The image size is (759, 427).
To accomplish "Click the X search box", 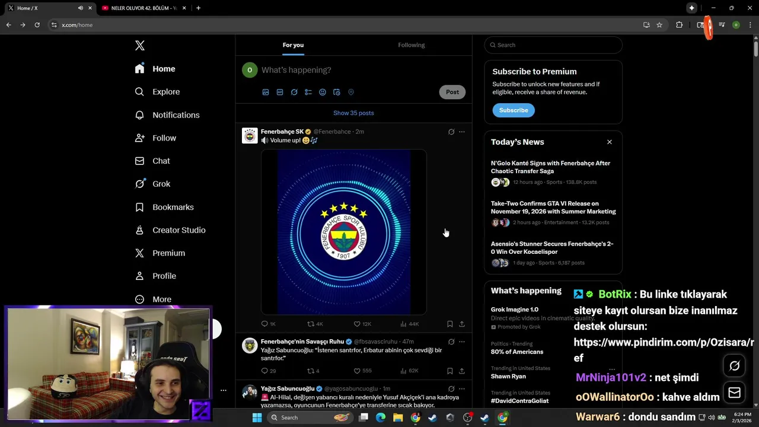I will click(553, 45).
